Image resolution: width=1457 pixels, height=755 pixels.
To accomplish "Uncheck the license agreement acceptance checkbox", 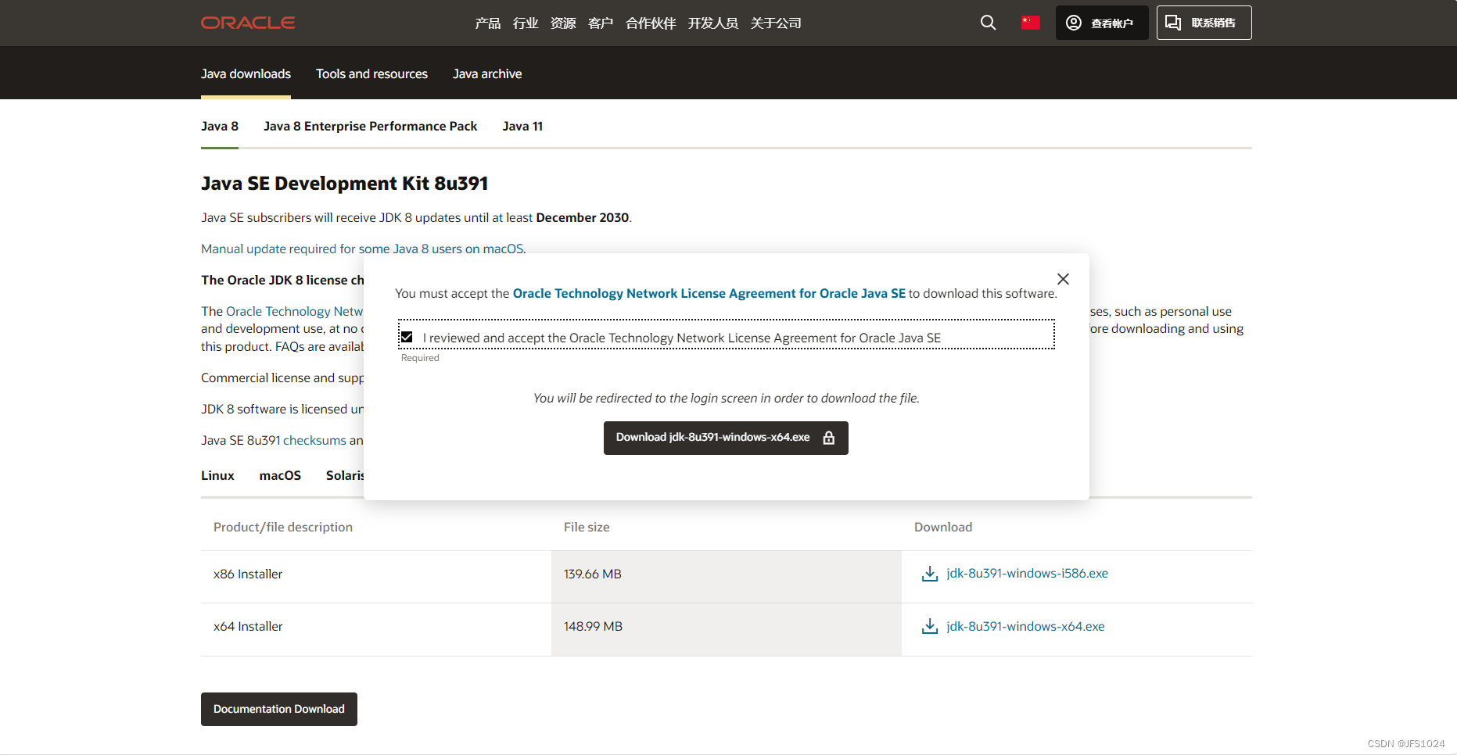I will pos(407,337).
